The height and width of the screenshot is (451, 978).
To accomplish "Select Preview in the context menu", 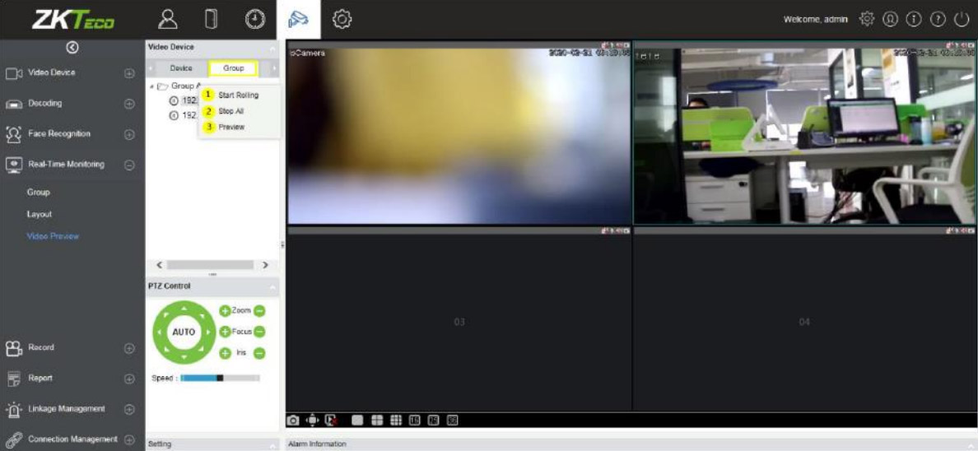I will click(231, 127).
